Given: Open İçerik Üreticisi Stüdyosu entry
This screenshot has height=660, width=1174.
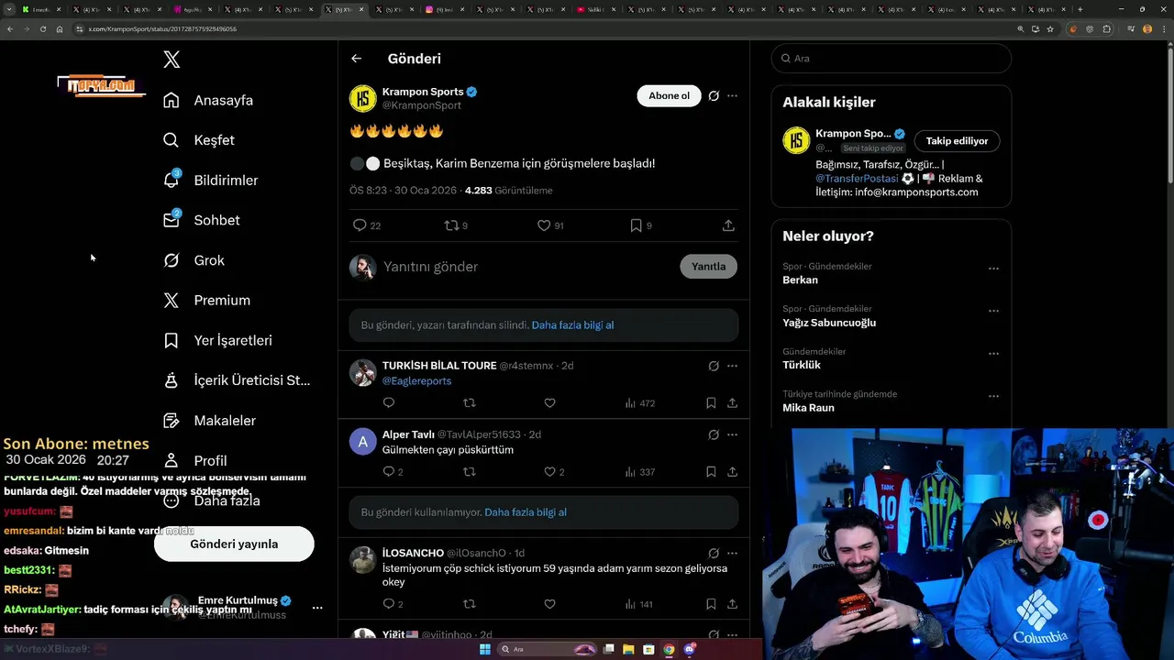Looking at the screenshot, I should pos(237,380).
